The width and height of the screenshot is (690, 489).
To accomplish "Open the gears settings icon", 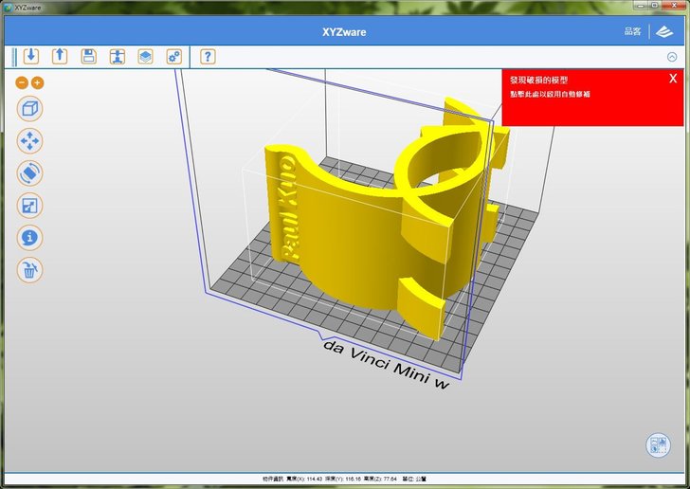I will 174,56.
